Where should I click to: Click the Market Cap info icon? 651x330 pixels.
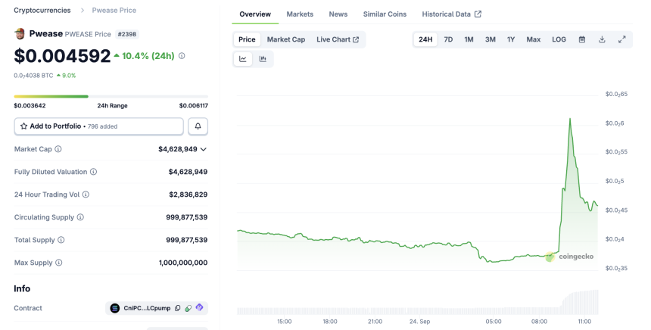pos(58,149)
